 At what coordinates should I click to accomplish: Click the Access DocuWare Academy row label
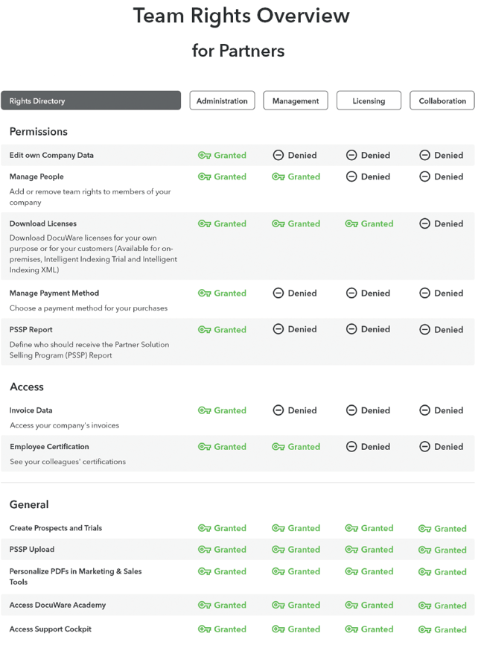57,605
